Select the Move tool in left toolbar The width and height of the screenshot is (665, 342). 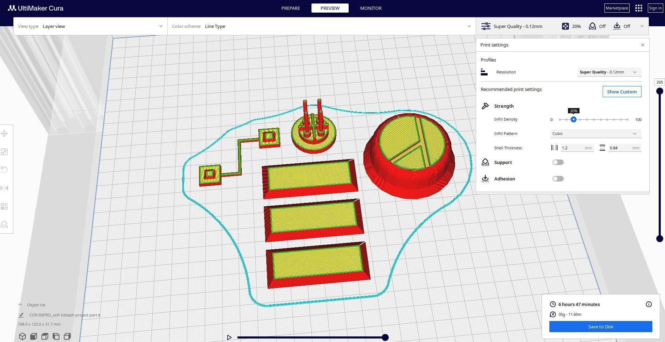(x=4, y=134)
